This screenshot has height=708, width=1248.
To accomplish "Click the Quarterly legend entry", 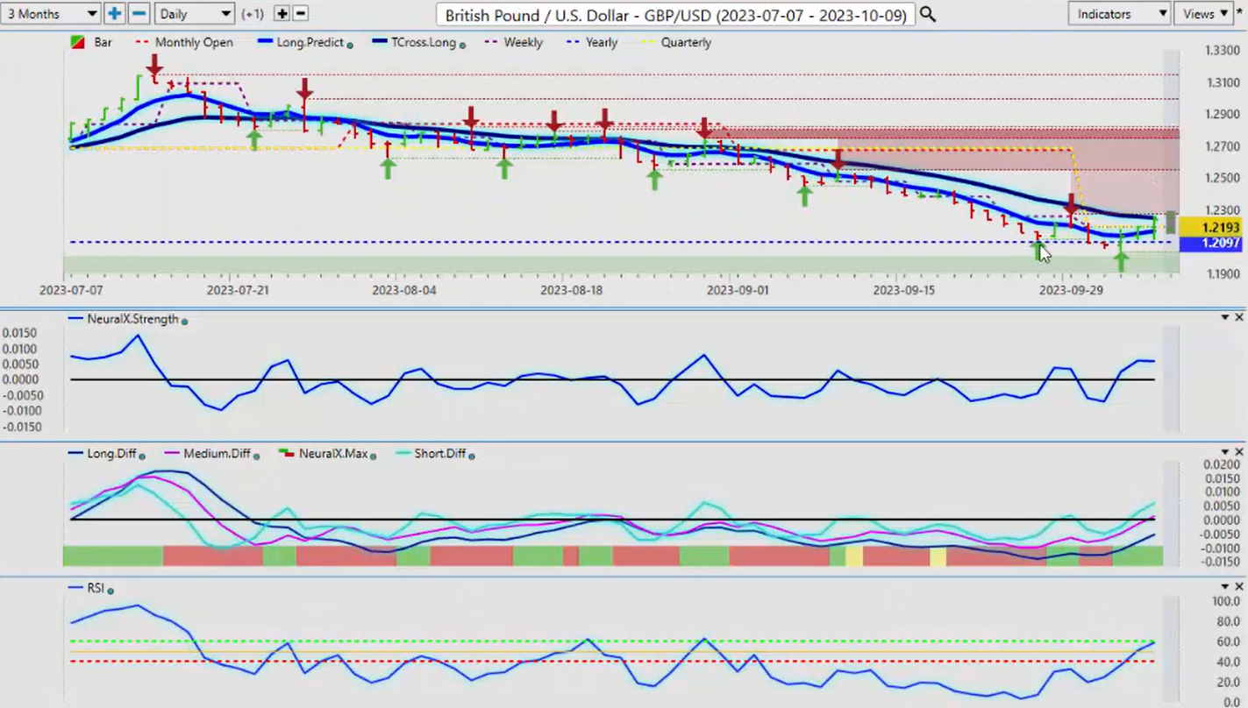I will (x=674, y=42).
